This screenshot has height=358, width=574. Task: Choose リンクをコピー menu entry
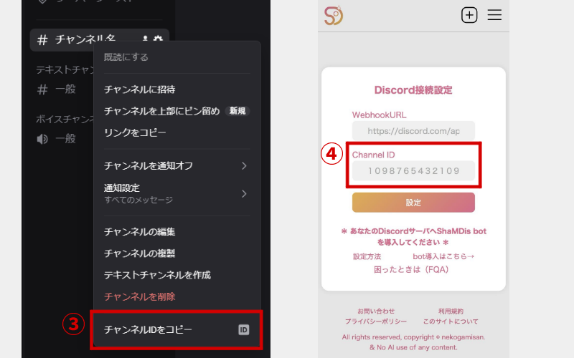click(x=135, y=132)
